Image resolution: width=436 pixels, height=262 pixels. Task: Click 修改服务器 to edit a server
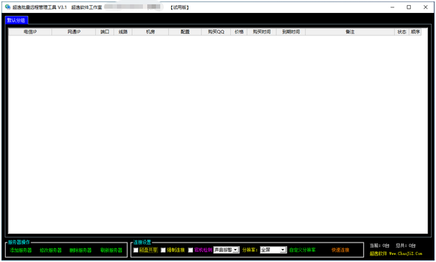(51, 250)
